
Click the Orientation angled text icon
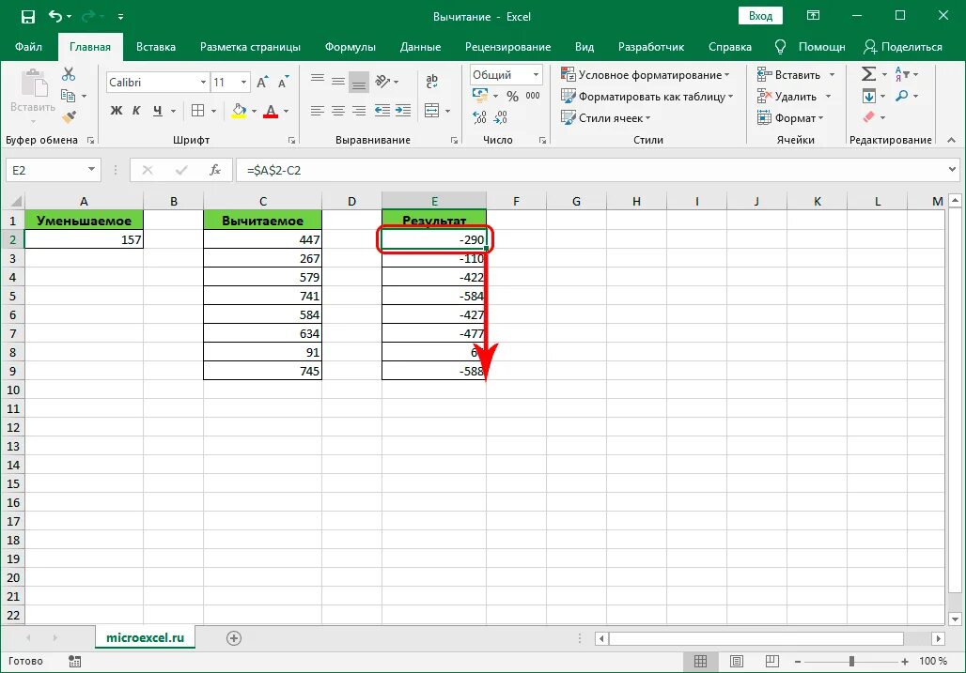click(x=383, y=82)
